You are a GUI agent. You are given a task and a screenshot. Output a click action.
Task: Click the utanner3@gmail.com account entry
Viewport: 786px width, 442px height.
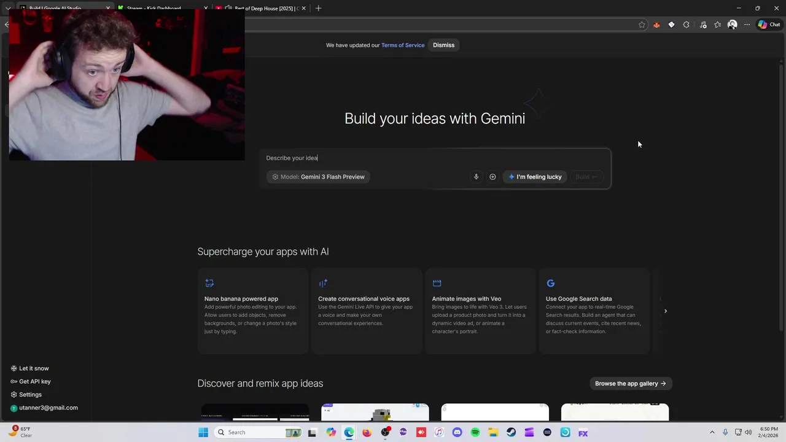pos(44,408)
